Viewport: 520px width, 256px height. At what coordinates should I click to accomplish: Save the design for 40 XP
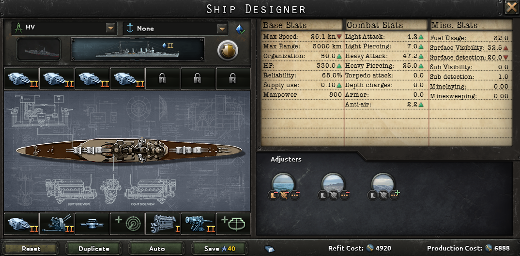click(219, 248)
